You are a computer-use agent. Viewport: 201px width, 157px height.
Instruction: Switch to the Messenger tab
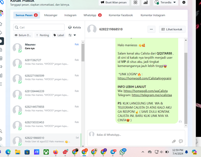point(51,15)
